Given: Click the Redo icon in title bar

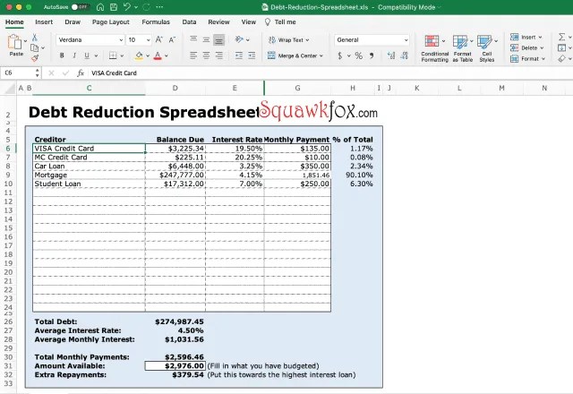Looking at the screenshot, I should (x=146, y=7).
